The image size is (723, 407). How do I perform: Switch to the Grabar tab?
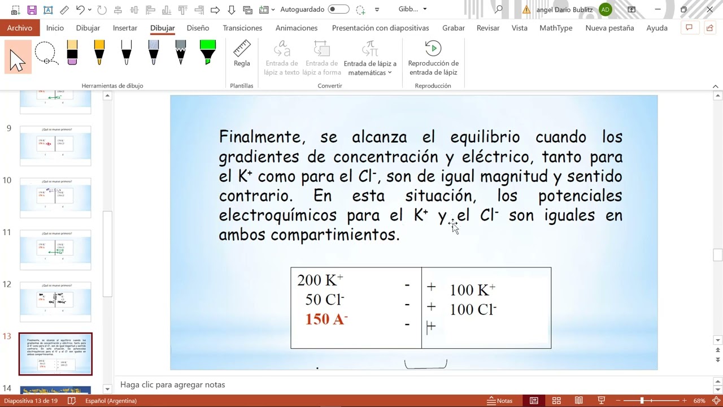(454, 28)
